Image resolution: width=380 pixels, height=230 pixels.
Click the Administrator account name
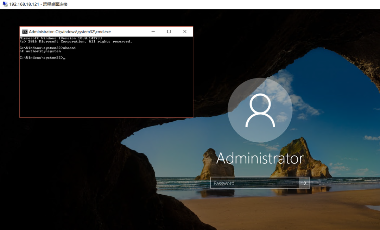click(x=260, y=158)
